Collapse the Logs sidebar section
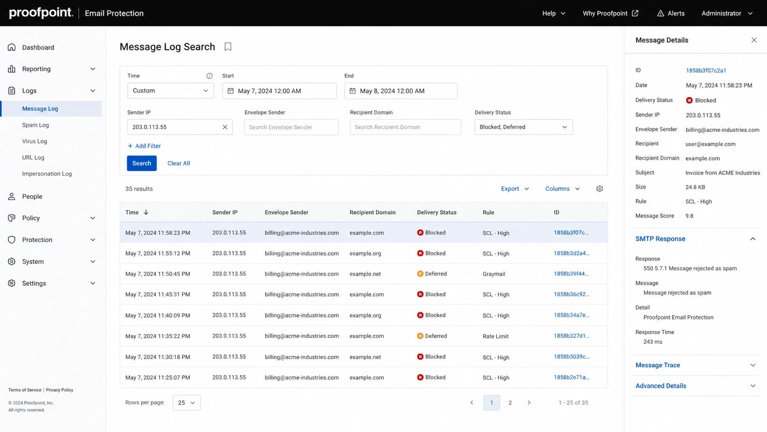 pyautogui.click(x=93, y=90)
